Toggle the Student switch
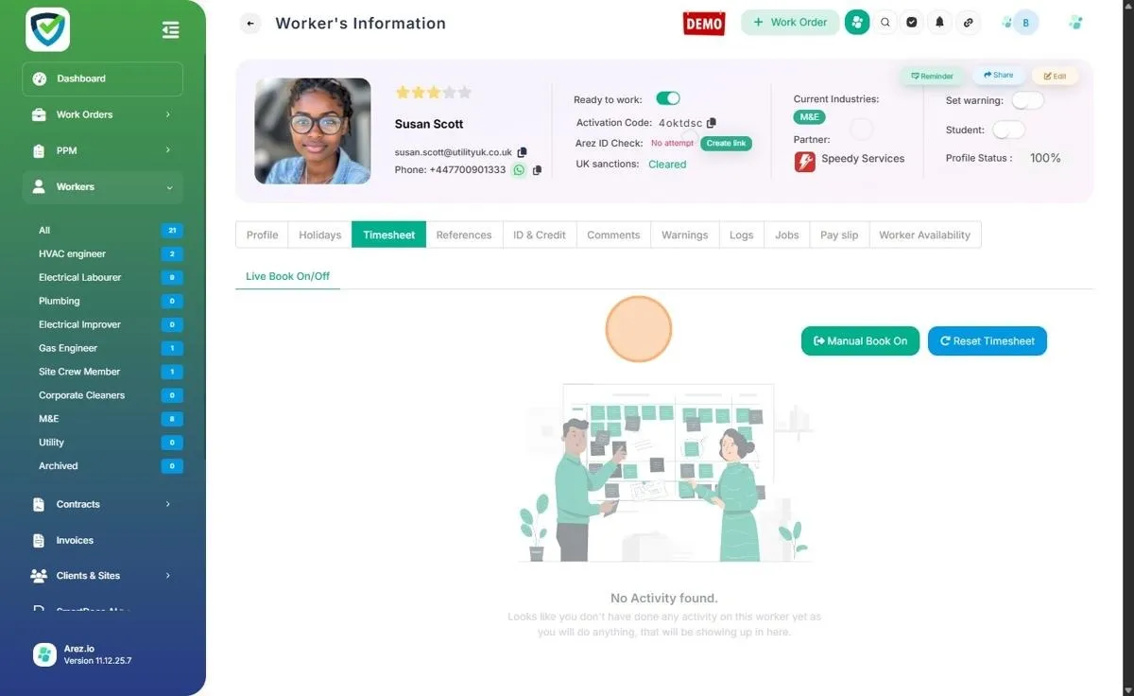This screenshot has height=696, width=1134. coord(1008,130)
